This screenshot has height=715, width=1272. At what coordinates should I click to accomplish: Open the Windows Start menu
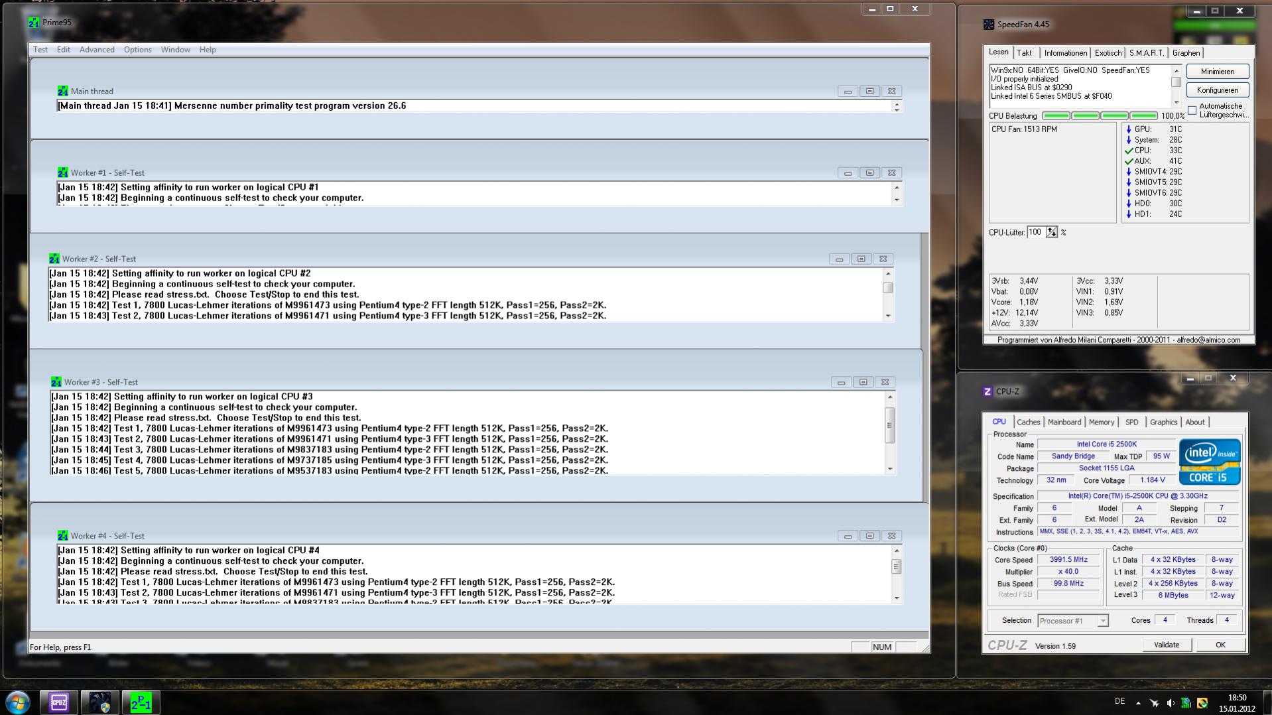coord(18,702)
